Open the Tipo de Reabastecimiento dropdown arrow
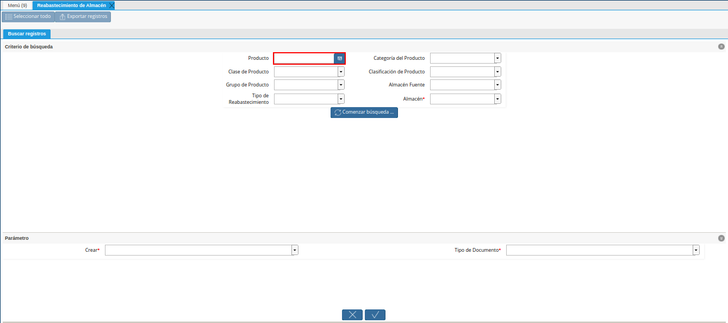Image resolution: width=728 pixels, height=323 pixels. (x=341, y=99)
